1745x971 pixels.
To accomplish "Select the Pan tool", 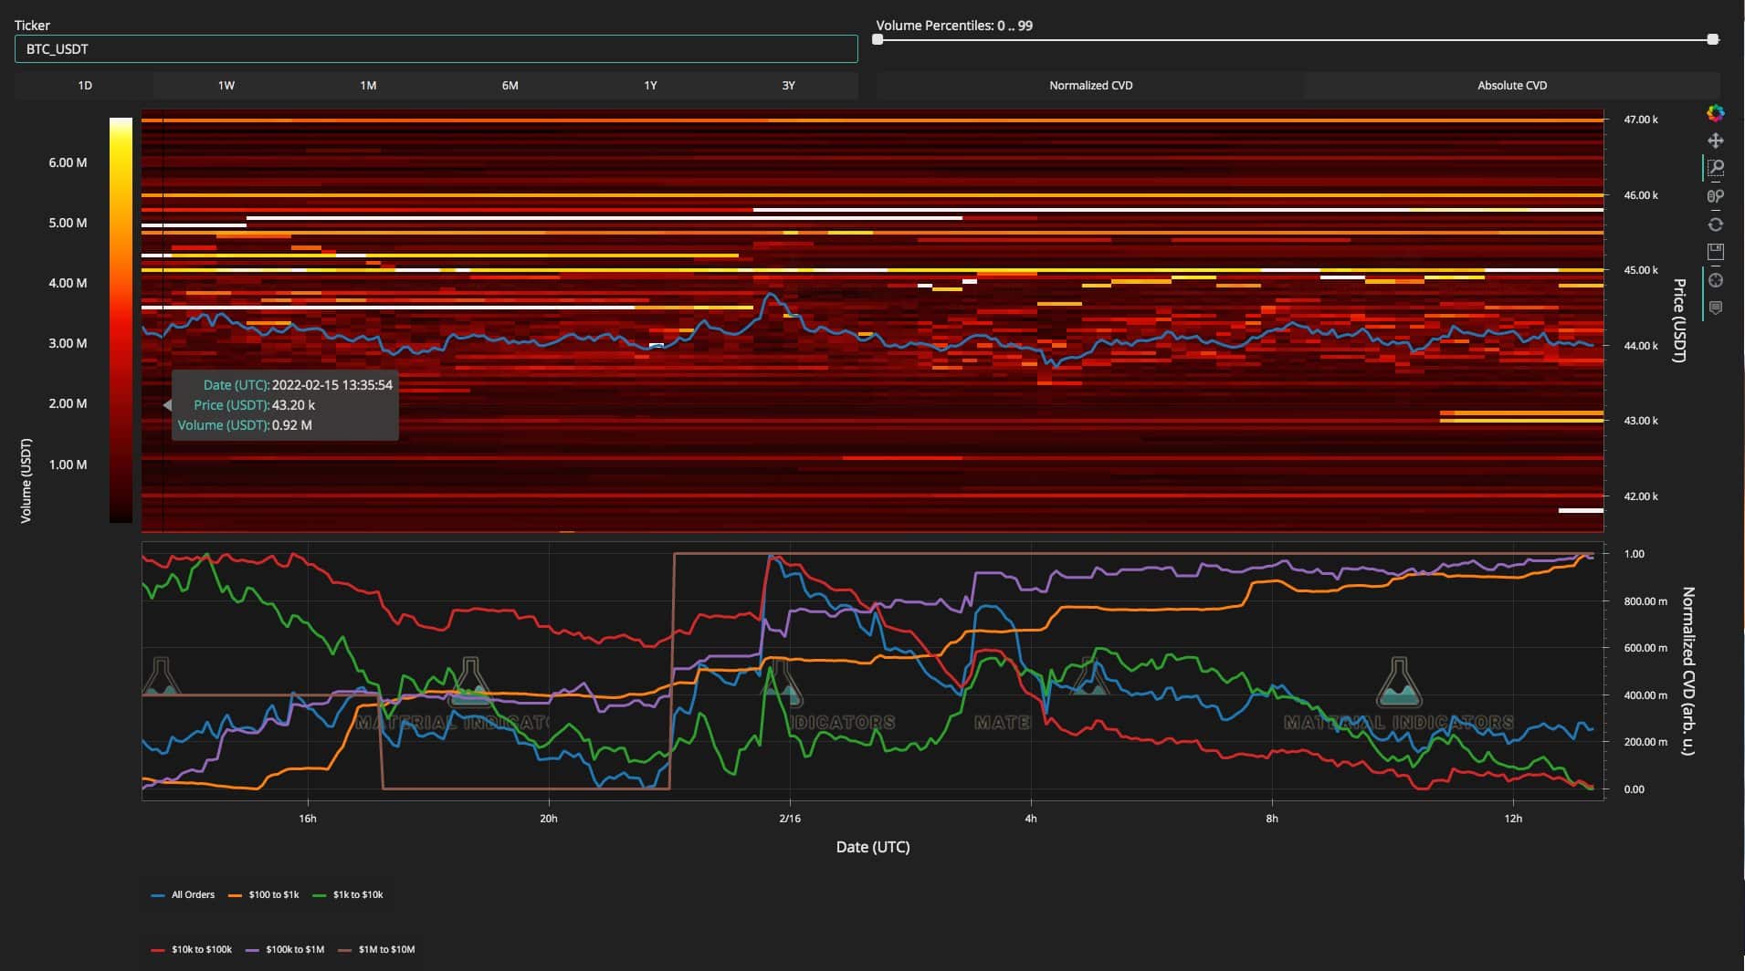I will [1715, 141].
